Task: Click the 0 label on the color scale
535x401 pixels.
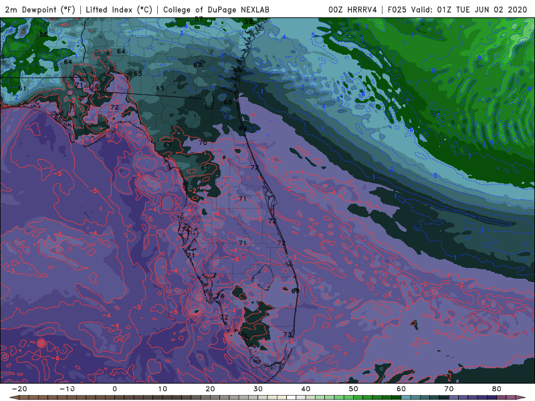Action: pos(114,389)
